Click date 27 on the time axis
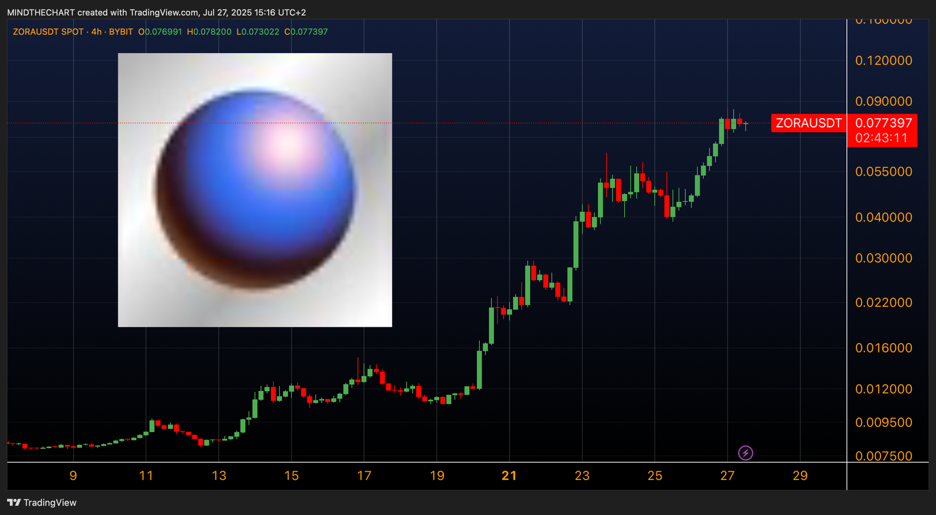 pos(727,476)
